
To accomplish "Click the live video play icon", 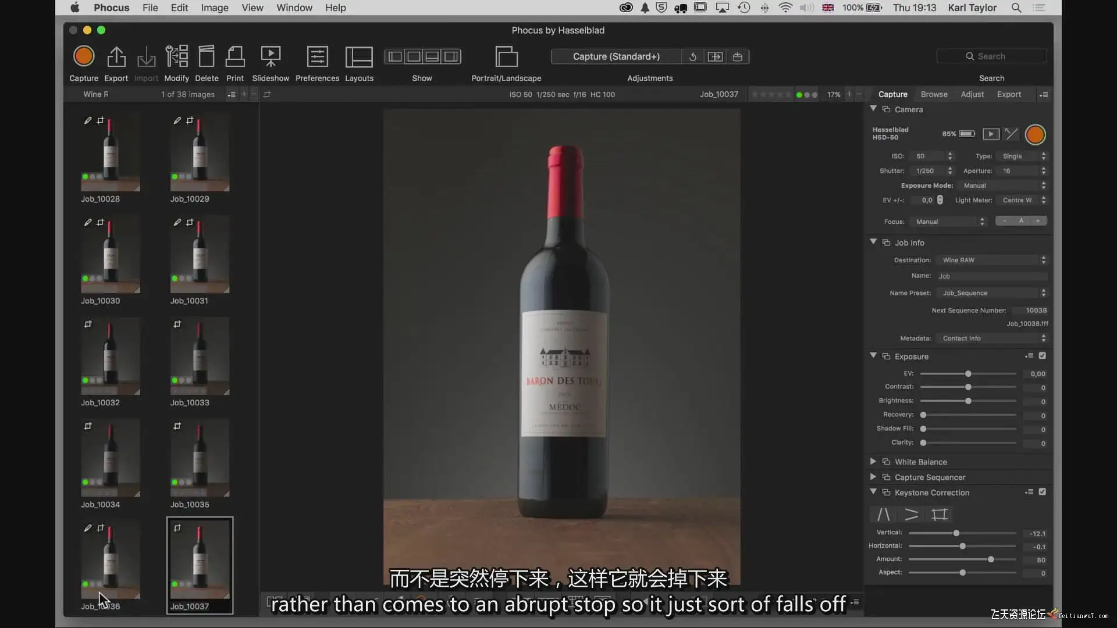I will [x=991, y=134].
